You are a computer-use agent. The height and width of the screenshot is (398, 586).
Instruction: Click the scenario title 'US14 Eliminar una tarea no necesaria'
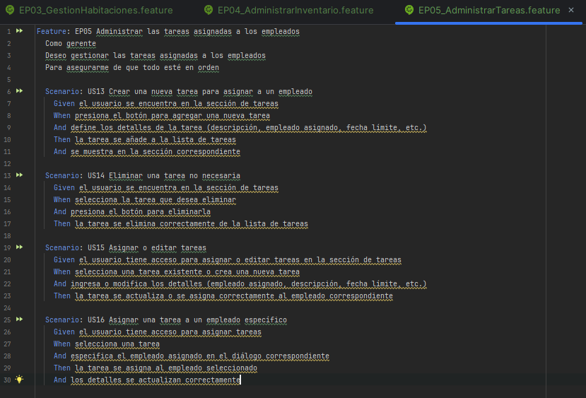[x=164, y=175]
